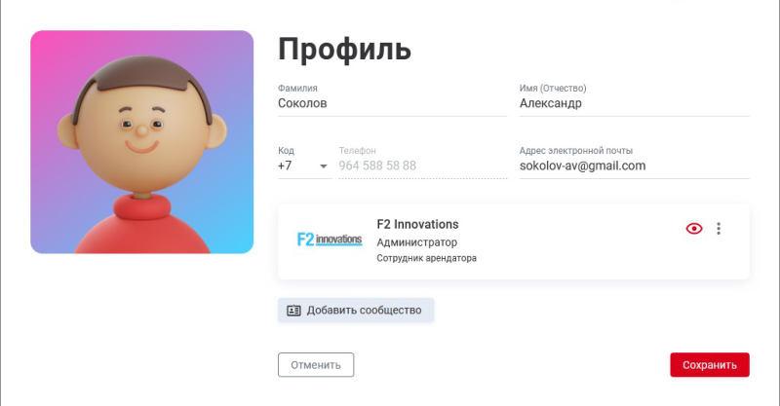Select the +7 country code value
Image resolution: width=780 pixels, height=406 pixels.
[x=287, y=166]
